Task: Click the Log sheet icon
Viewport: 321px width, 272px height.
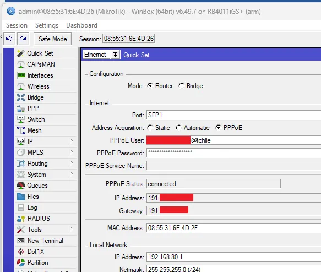Action: coord(21,208)
